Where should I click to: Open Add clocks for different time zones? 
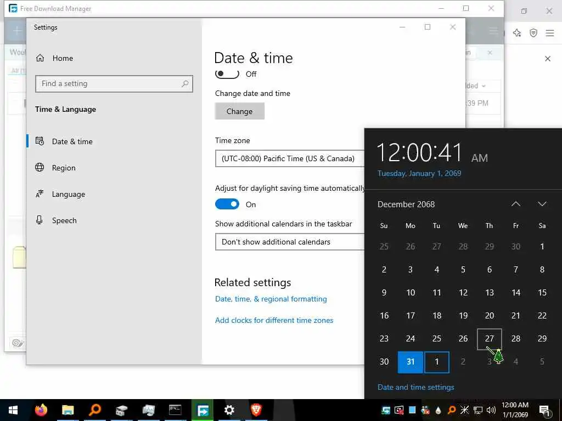(274, 320)
